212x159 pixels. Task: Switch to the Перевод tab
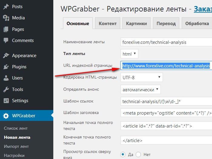tap(166, 24)
